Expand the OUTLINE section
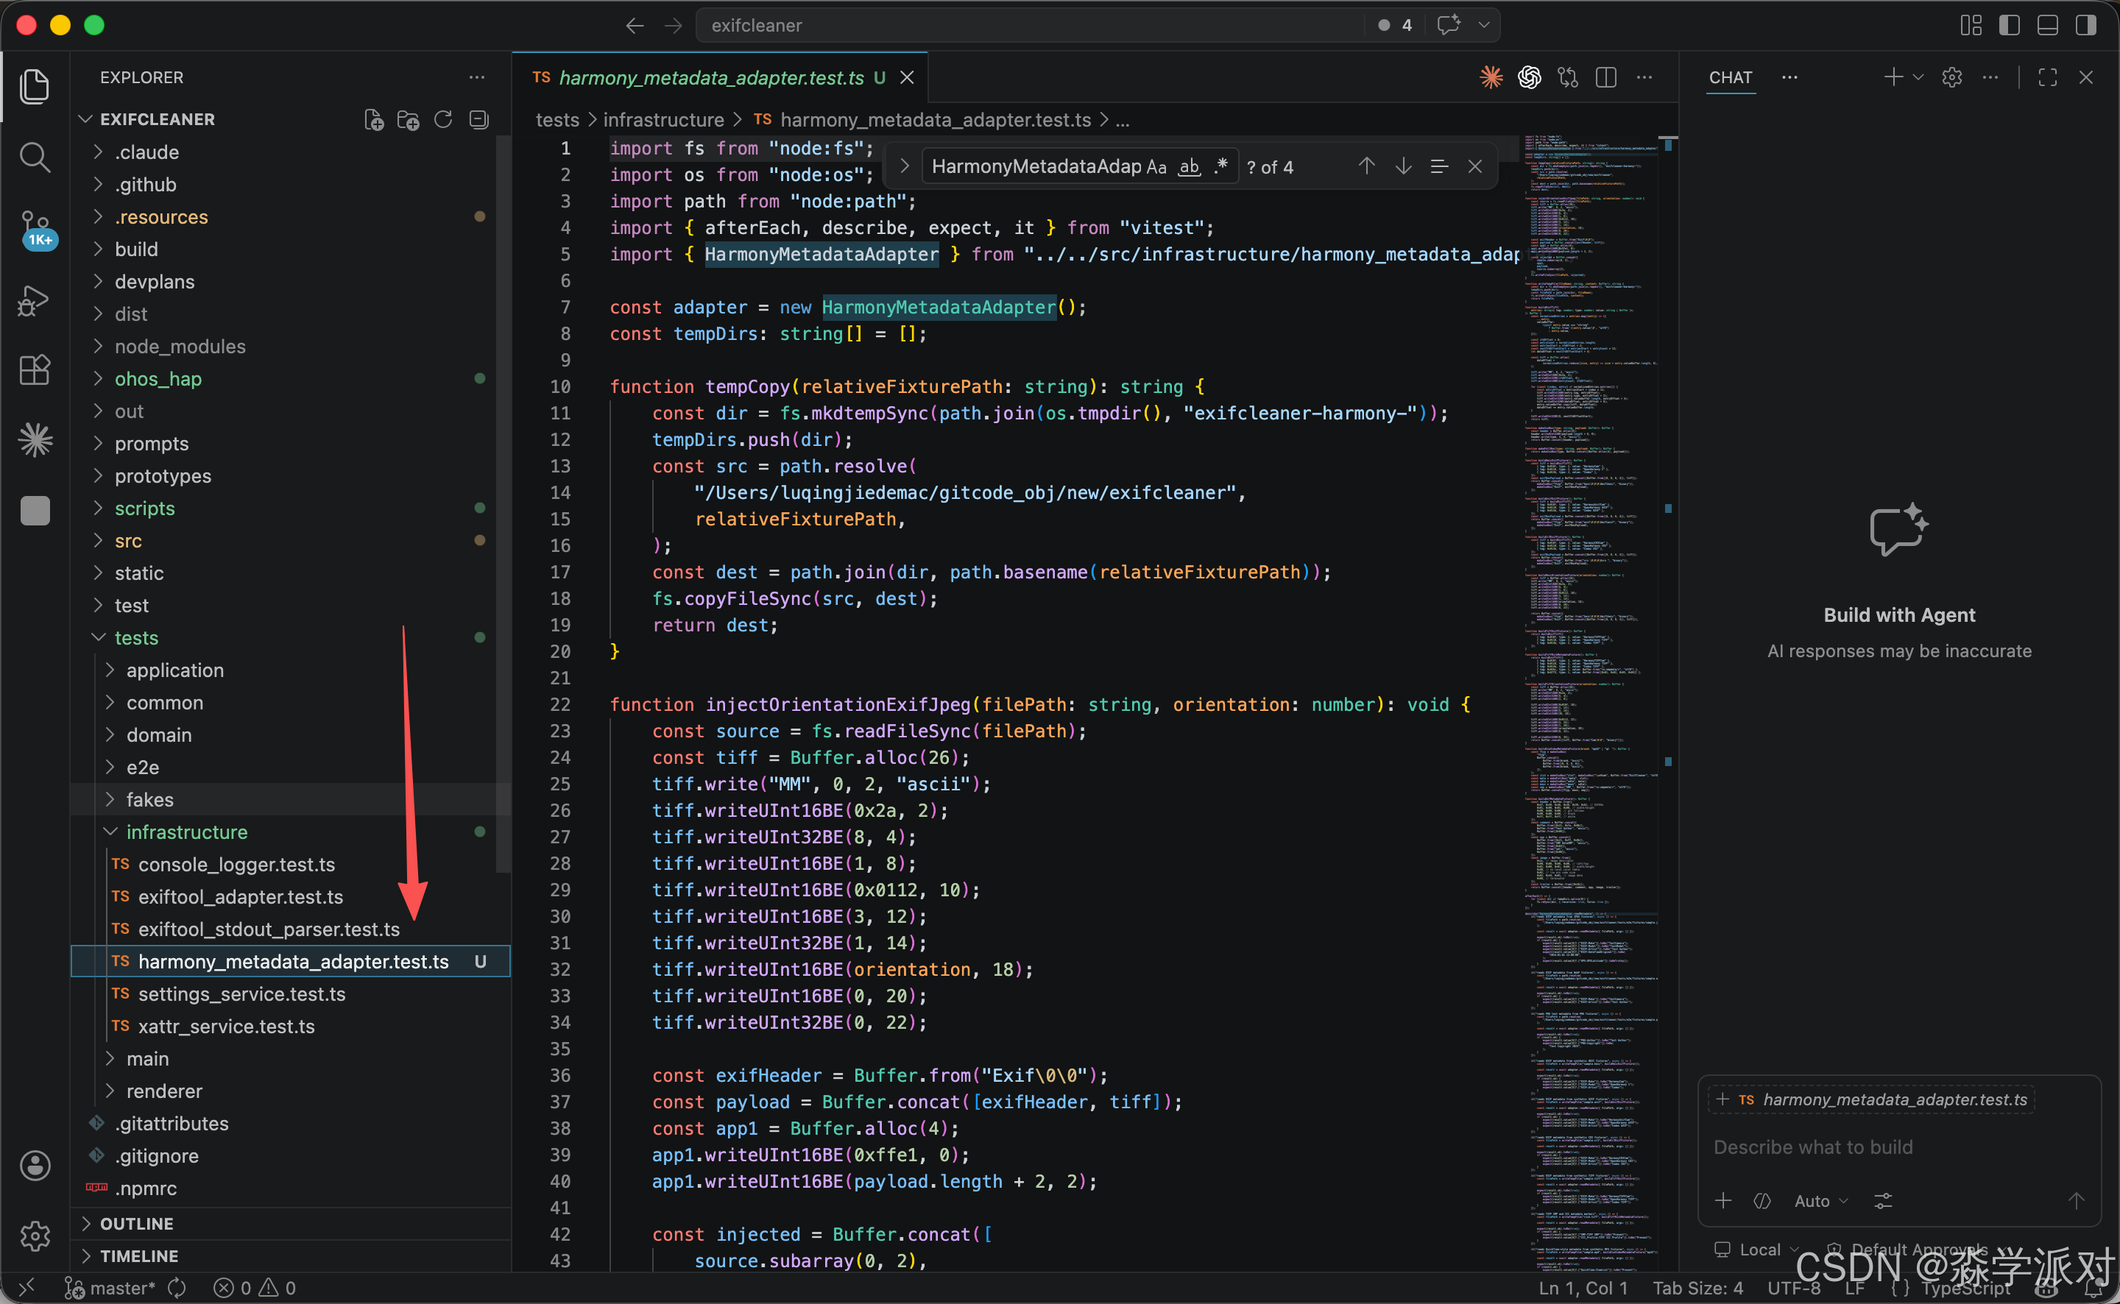Screen dimensions: 2120x1304 [x=291, y=1224]
